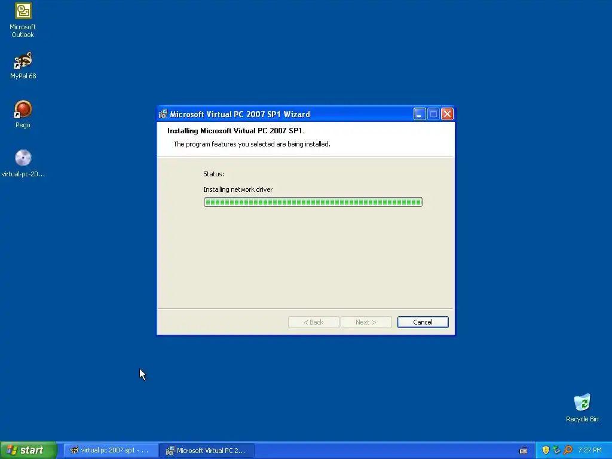Screen dimensions: 612x459
Task: Click the security shield tray icon
Action: [546, 450]
